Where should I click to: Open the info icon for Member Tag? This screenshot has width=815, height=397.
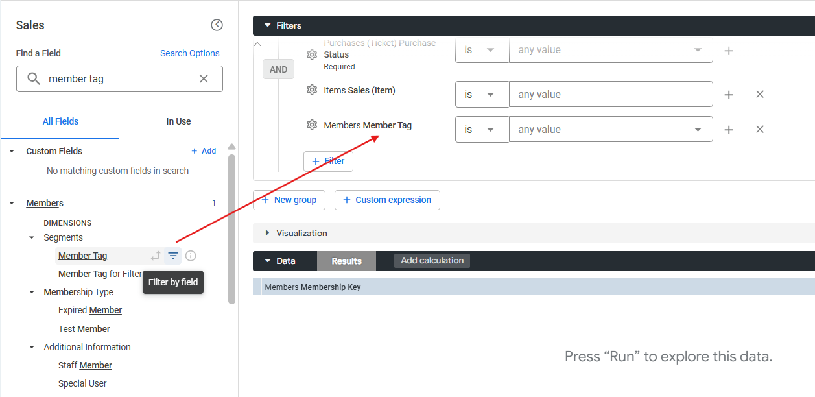[x=191, y=256]
